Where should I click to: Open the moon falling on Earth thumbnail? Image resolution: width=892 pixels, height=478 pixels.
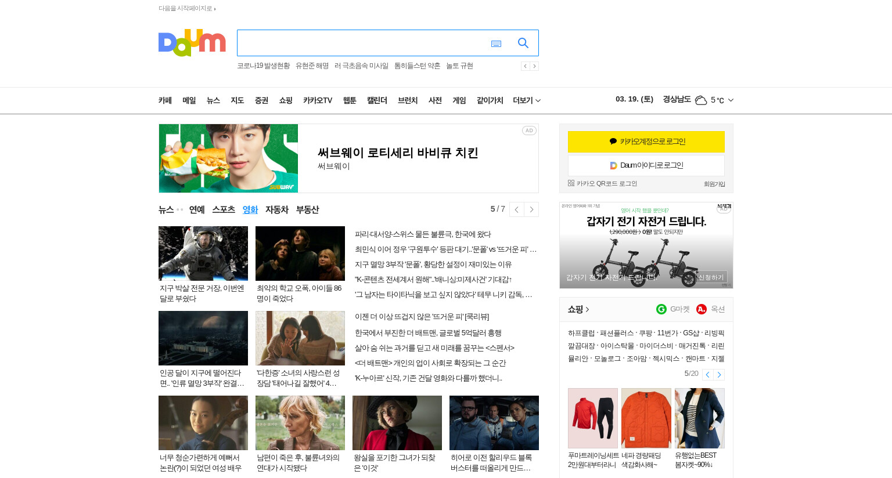click(203, 338)
